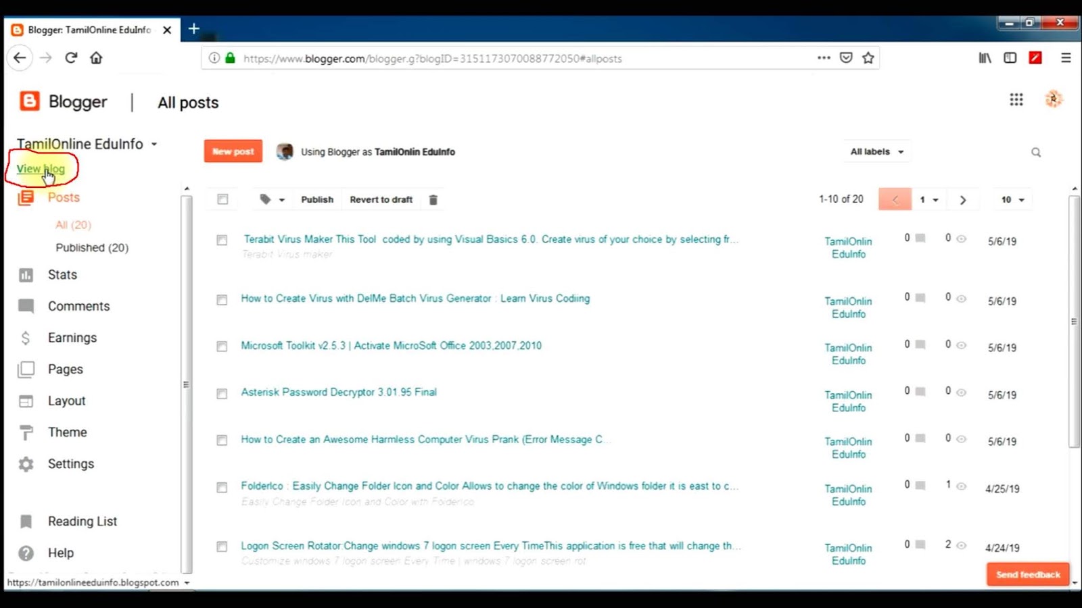Open the page number 1 dropdown
This screenshot has height=608, width=1082.
coord(928,200)
